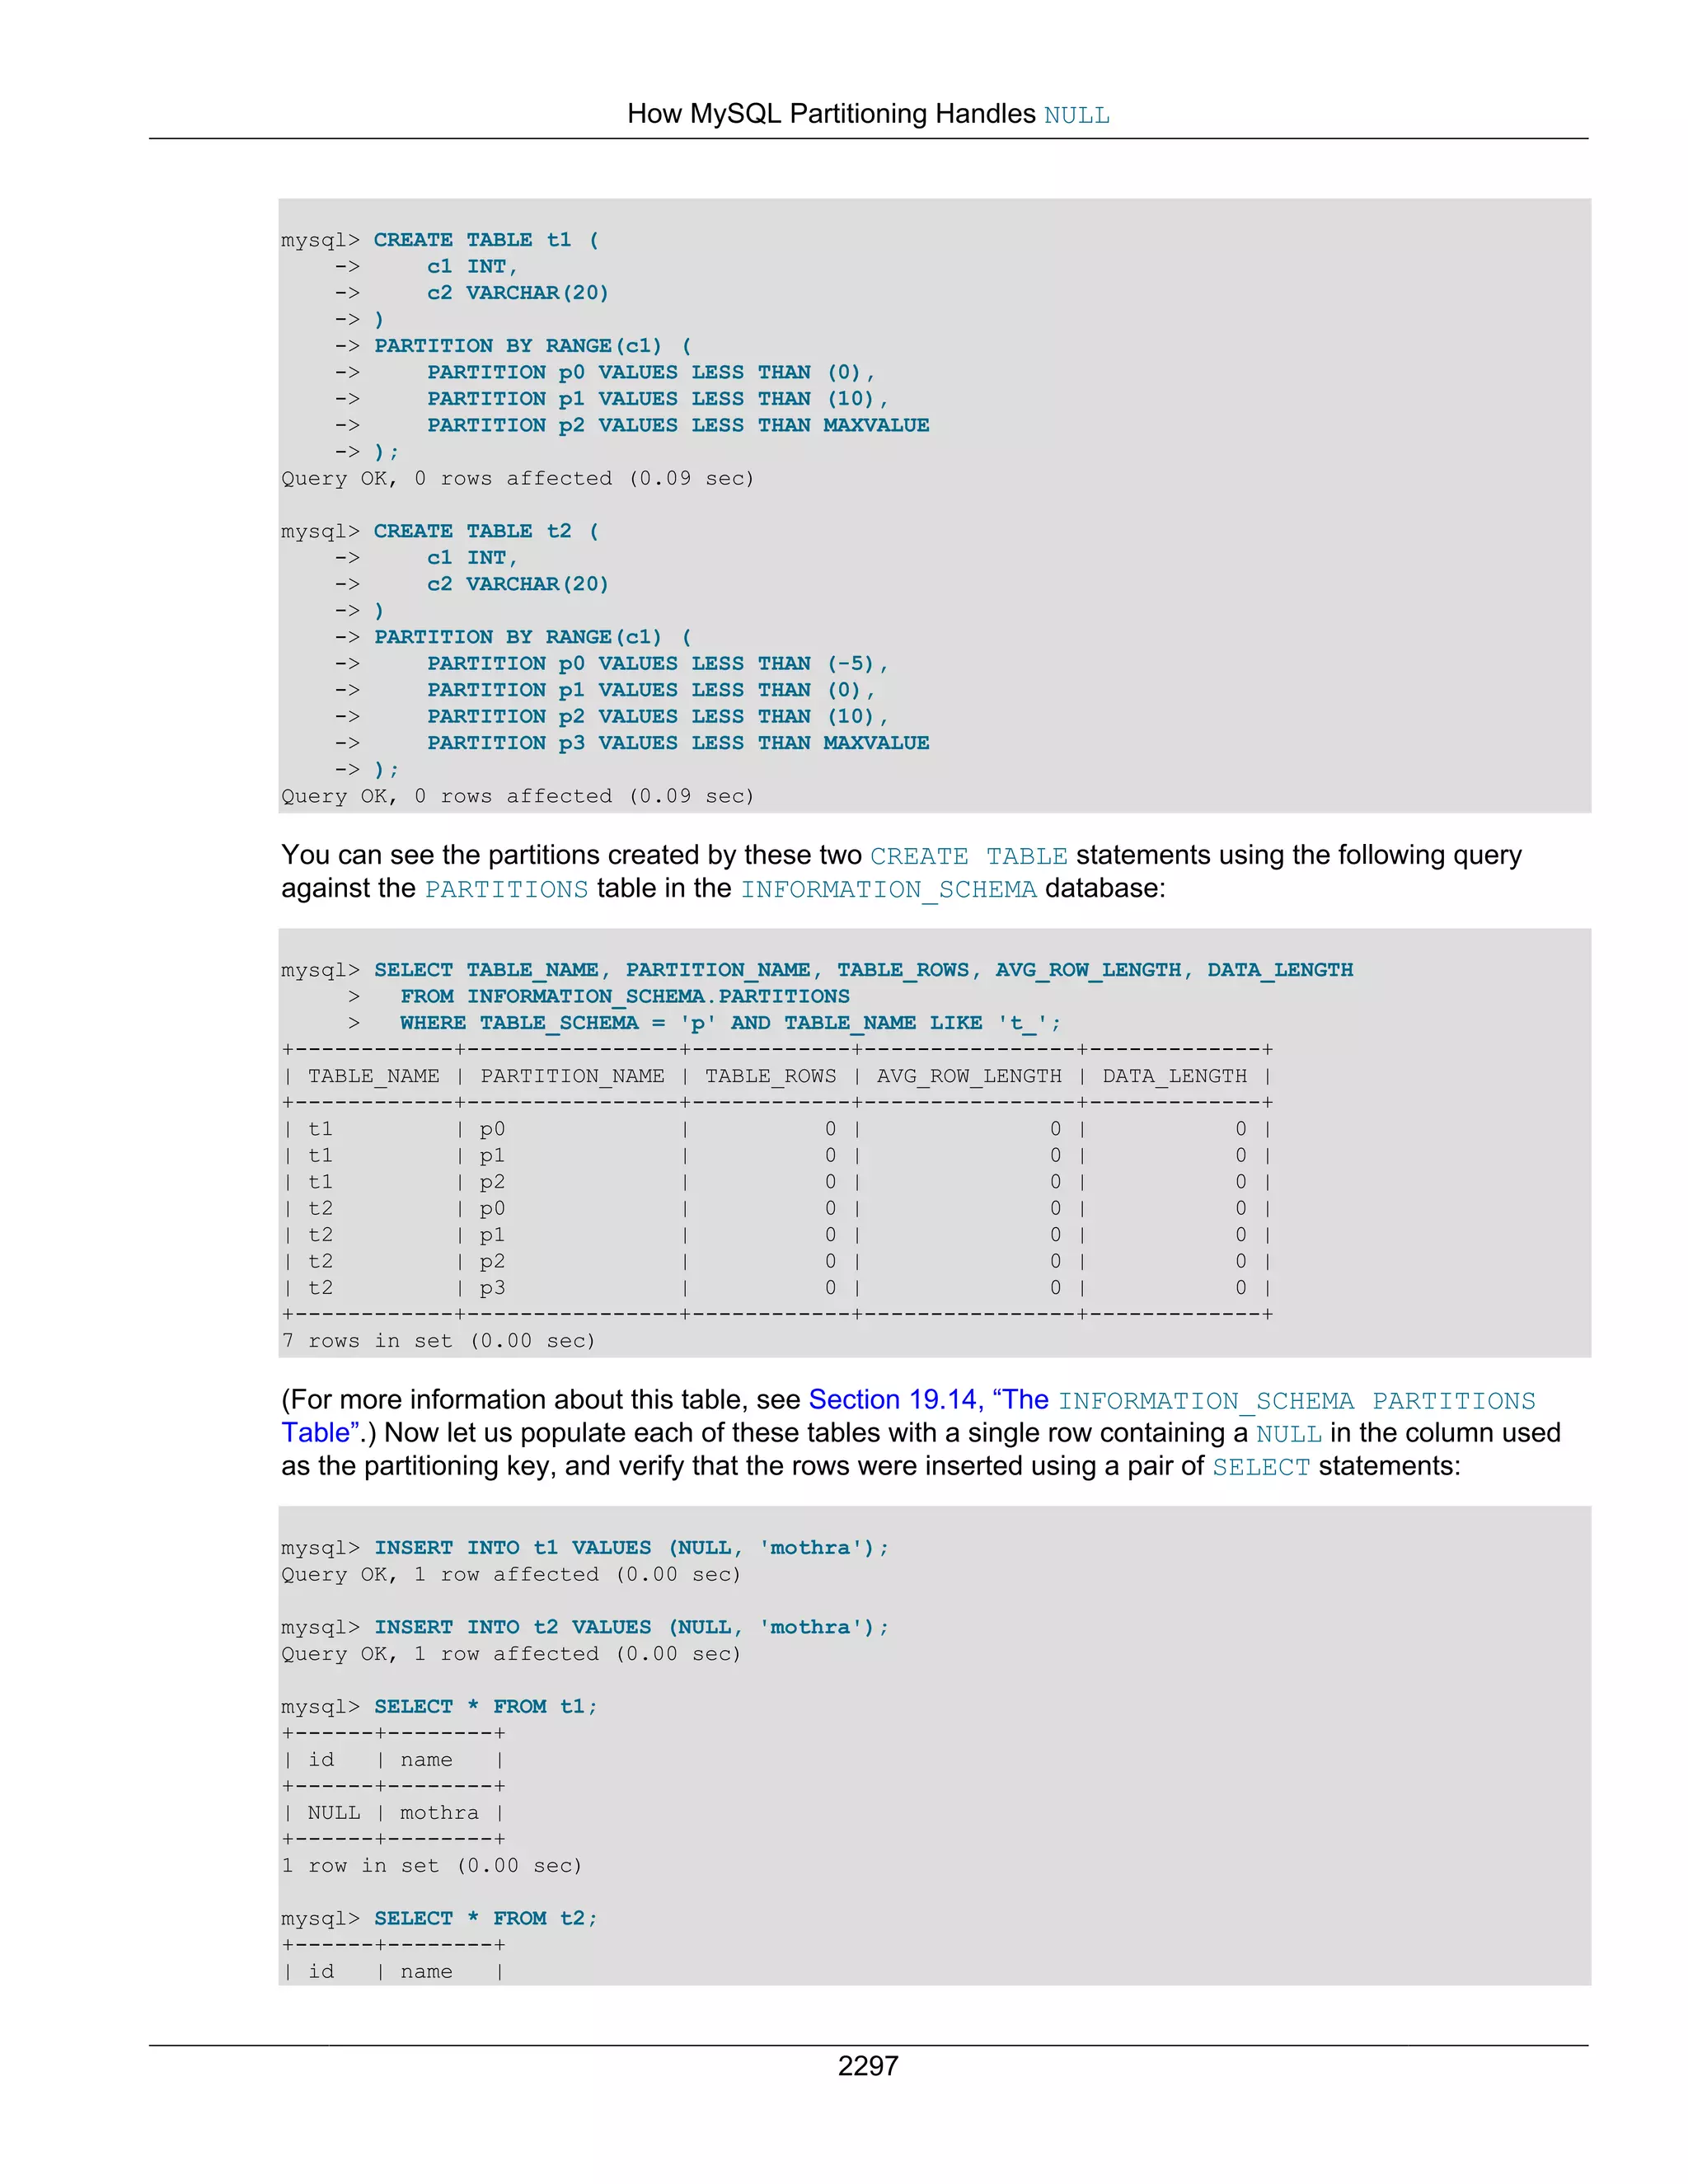Click the TABLE_ROWS column header in result table
Screen dimensions: 1688x2184
[x=770, y=1076]
